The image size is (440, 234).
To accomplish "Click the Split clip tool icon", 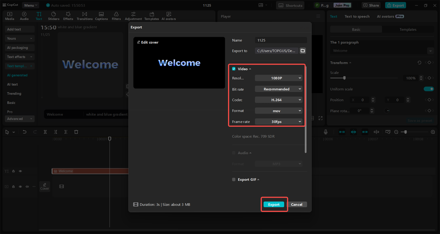I will [45, 132].
